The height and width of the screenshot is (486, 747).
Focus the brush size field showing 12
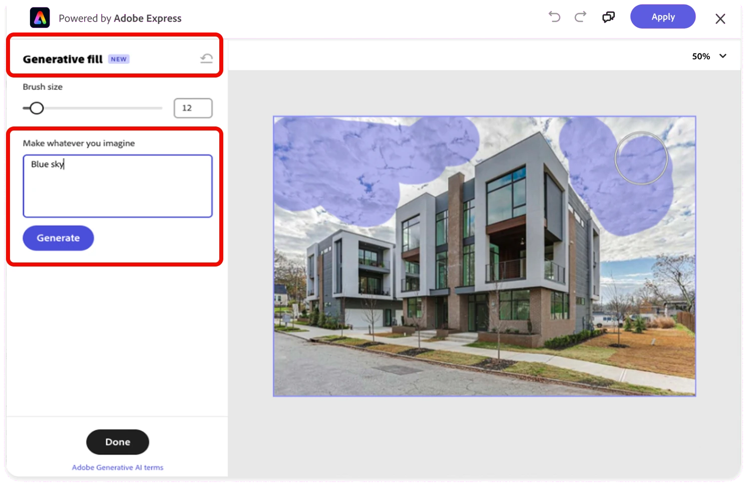pos(193,108)
